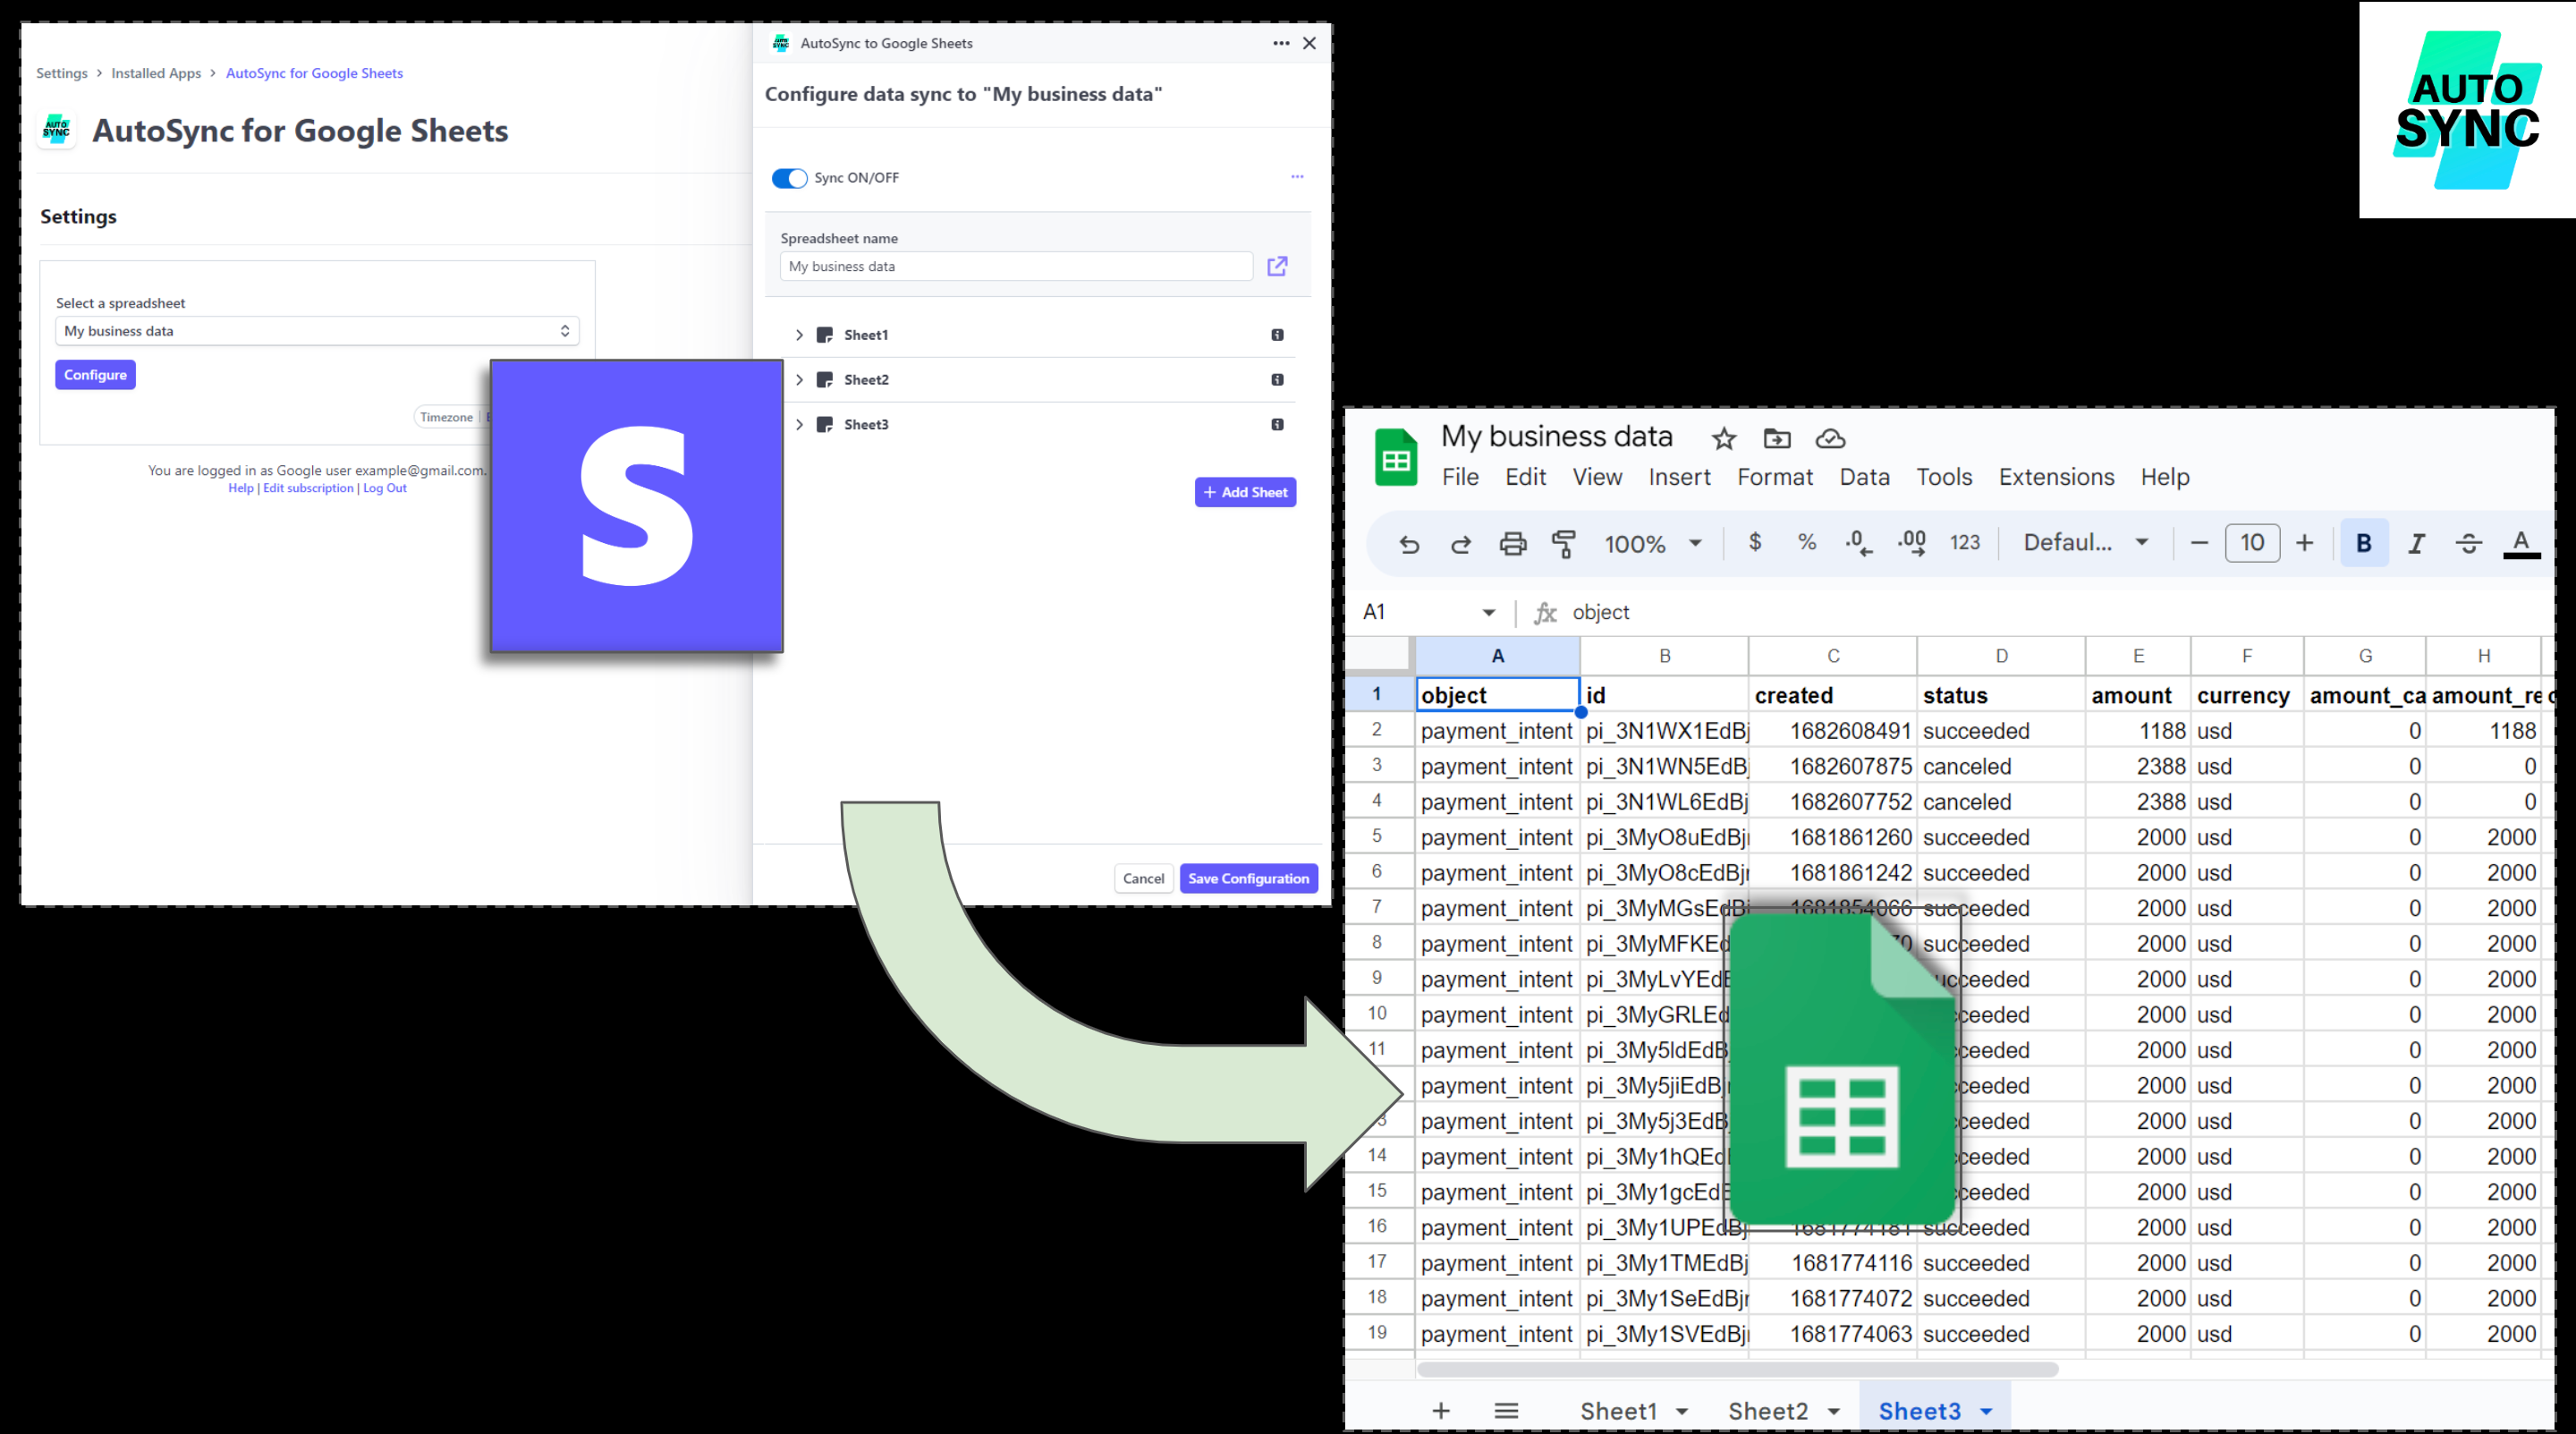Open the A1 name box dropdown

coord(1488,613)
